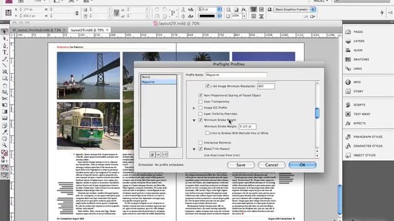Toggle the Bleed/Trim Hazard checkbox
Viewport: 394px width, 221px height.
point(200,149)
